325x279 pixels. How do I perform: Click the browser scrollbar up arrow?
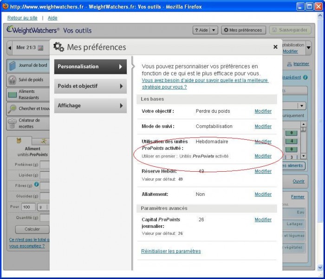coord(320,15)
